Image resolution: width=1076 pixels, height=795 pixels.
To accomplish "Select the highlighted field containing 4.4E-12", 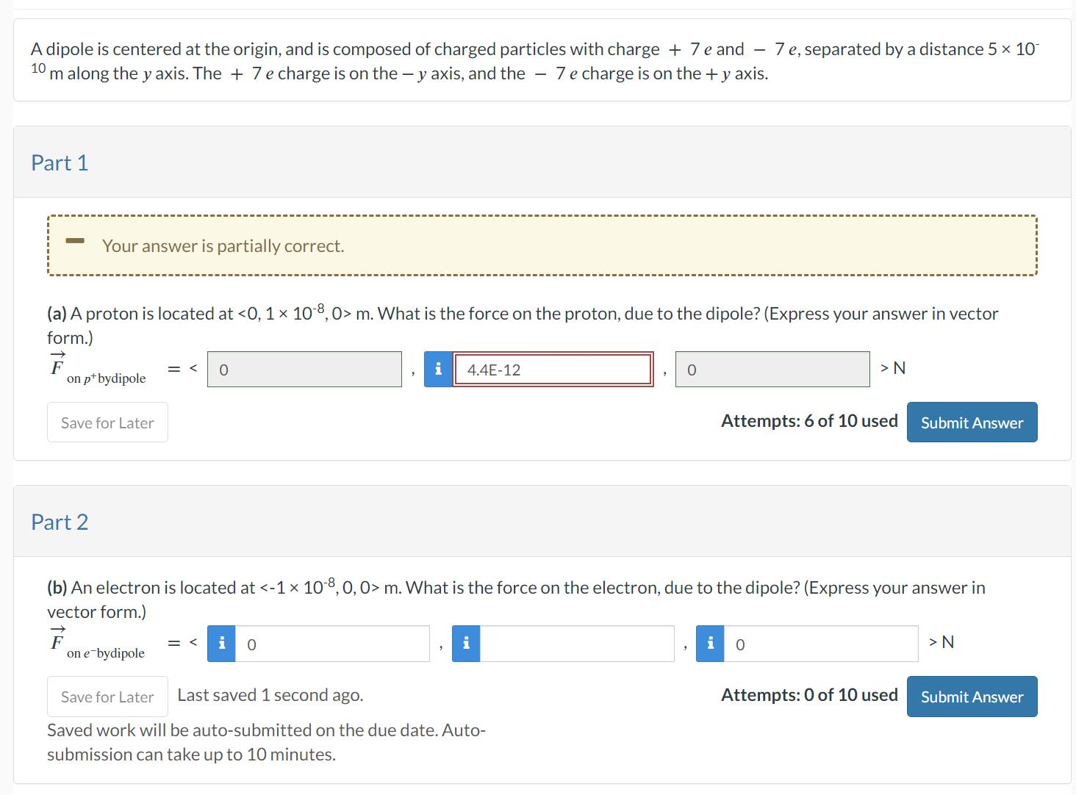I will click(x=553, y=370).
